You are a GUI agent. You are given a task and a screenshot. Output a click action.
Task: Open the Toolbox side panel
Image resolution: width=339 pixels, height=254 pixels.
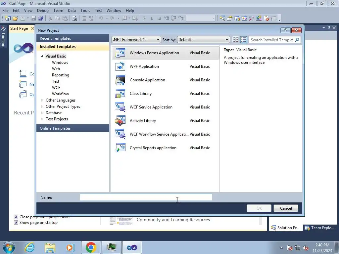(x=3, y=36)
